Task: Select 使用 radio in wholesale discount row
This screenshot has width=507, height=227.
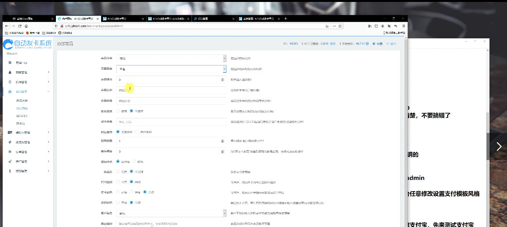Action: pos(118,111)
